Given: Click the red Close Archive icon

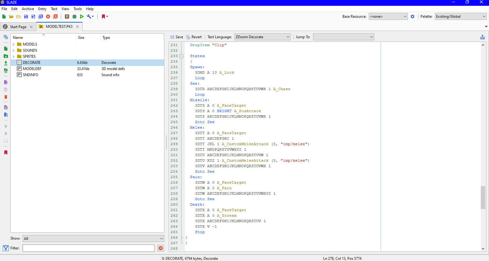Looking at the screenshot, I should pyautogui.click(x=48, y=17).
